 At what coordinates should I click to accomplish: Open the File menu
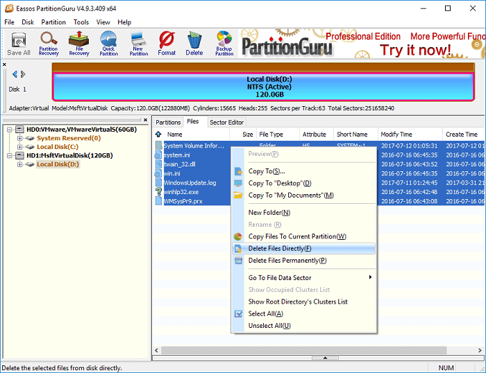(x=9, y=22)
